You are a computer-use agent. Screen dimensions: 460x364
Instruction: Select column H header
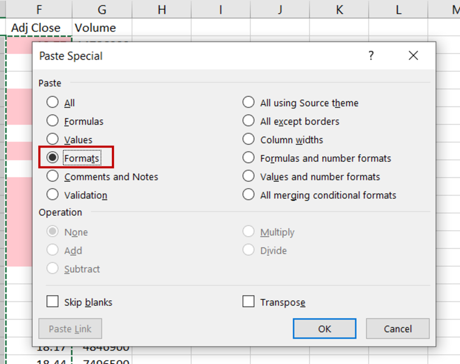click(x=162, y=9)
